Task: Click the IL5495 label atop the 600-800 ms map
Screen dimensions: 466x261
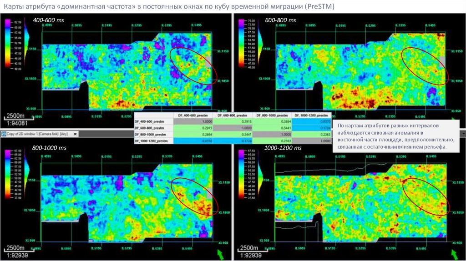Action: click(x=431, y=25)
